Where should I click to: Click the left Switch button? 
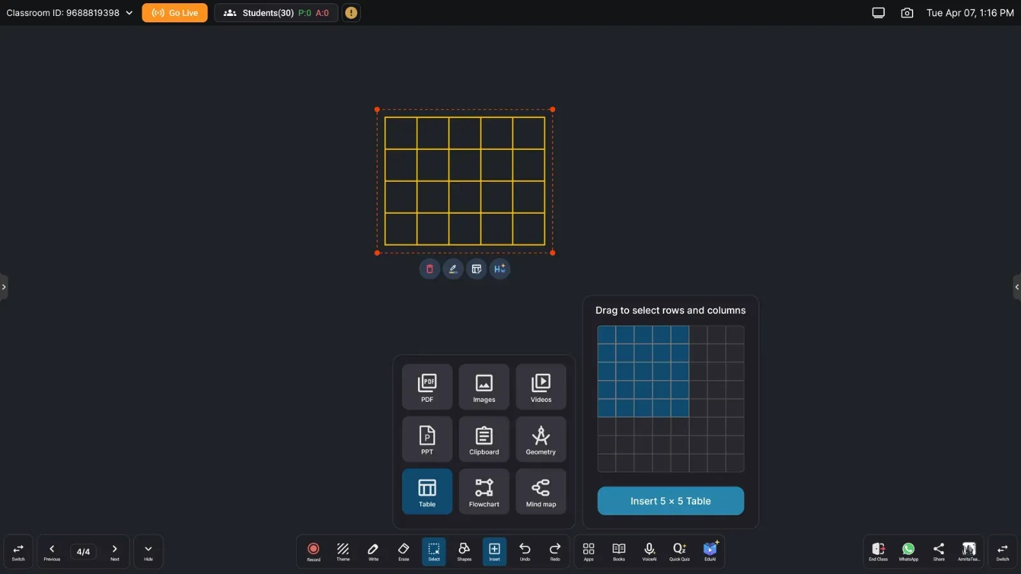coord(19,552)
